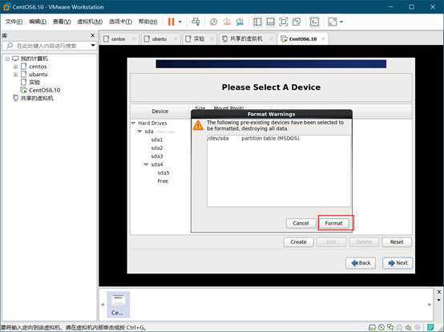Screen dimensions: 444x332
Task: Open the library search filter dropdown
Action: [x=93, y=46]
